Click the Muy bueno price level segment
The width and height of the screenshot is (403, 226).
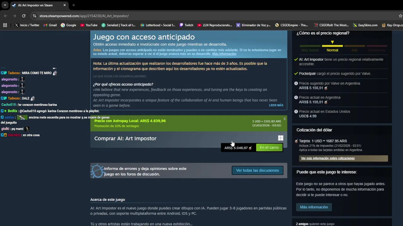[x=310, y=50]
